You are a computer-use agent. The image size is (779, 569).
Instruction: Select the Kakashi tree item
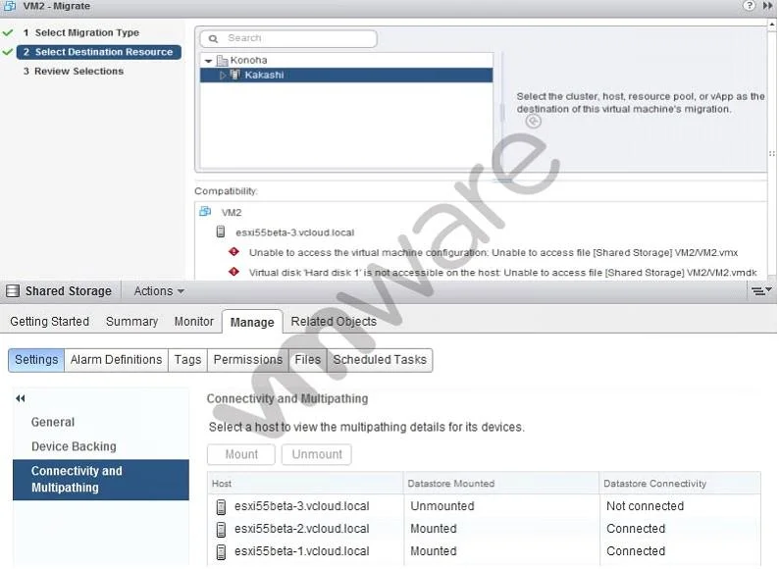(346, 75)
